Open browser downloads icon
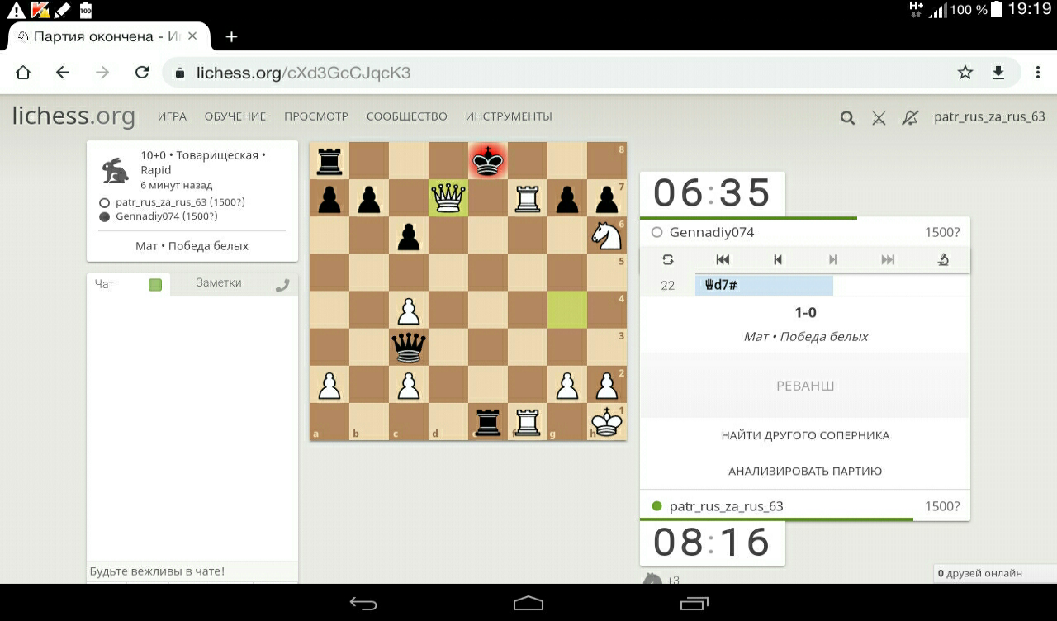Viewport: 1057px width, 621px height. click(x=998, y=73)
